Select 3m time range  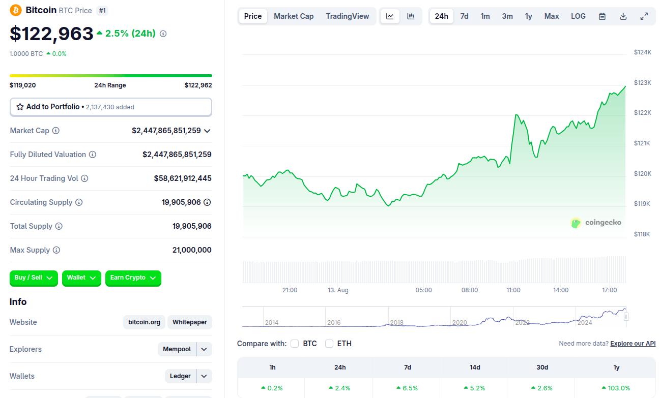(x=507, y=16)
